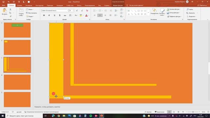The image size is (210, 118).
Task: Toggle the Notes (Заметки) pane
Action: coord(148,112)
